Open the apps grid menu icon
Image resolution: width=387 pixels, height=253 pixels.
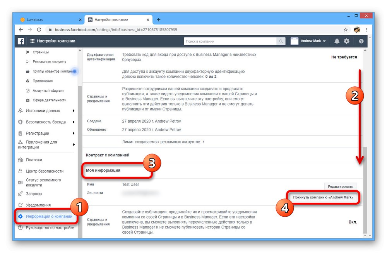(33, 41)
